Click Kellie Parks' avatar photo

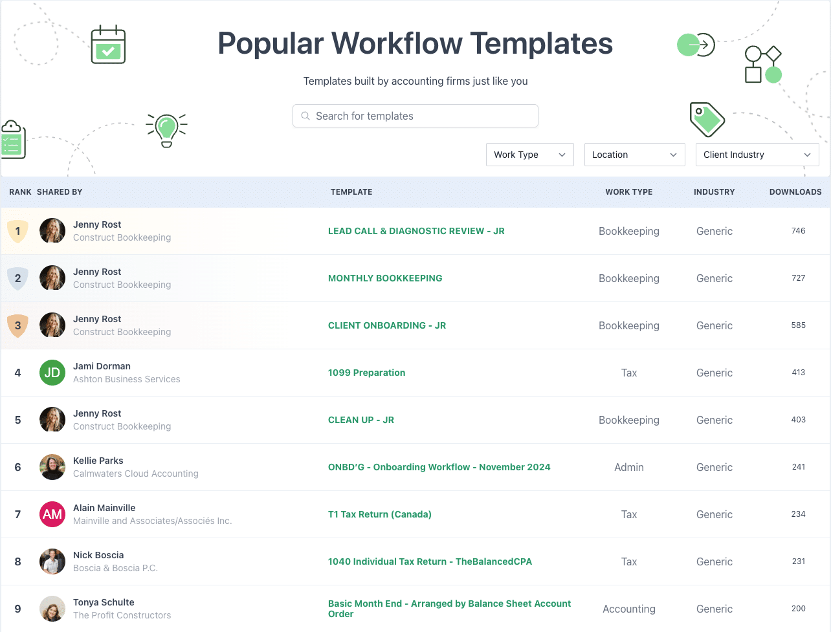[x=52, y=467]
